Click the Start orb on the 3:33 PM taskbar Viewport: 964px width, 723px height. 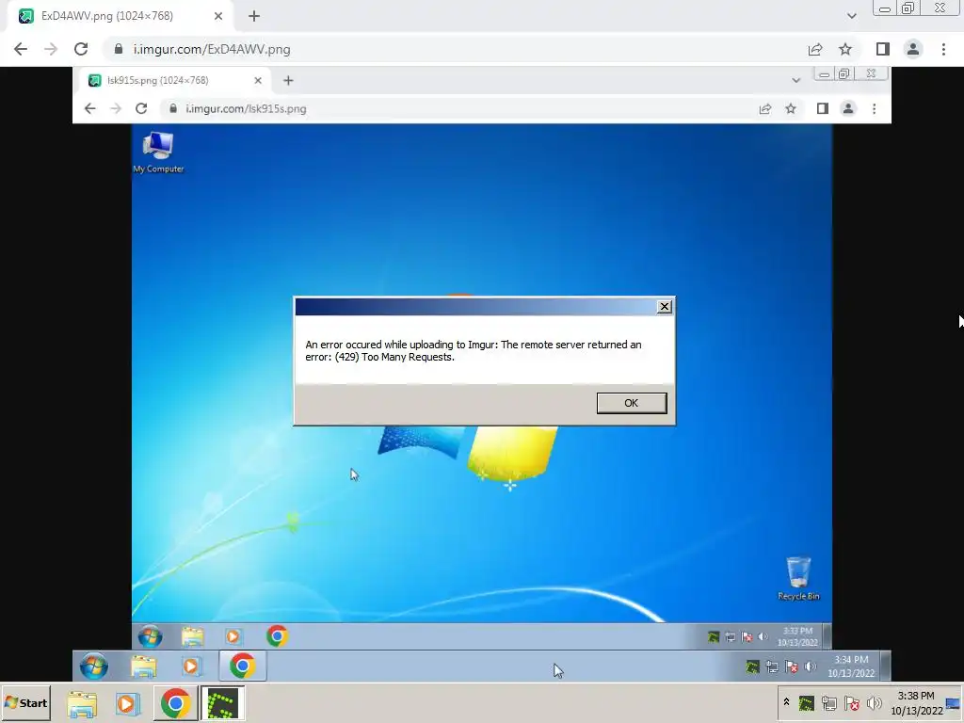coord(150,636)
